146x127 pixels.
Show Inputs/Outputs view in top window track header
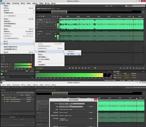coord(37,17)
